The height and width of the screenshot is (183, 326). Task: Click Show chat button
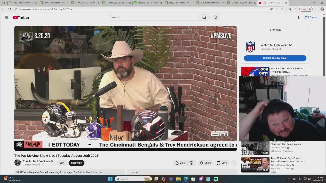tap(275, 30)
